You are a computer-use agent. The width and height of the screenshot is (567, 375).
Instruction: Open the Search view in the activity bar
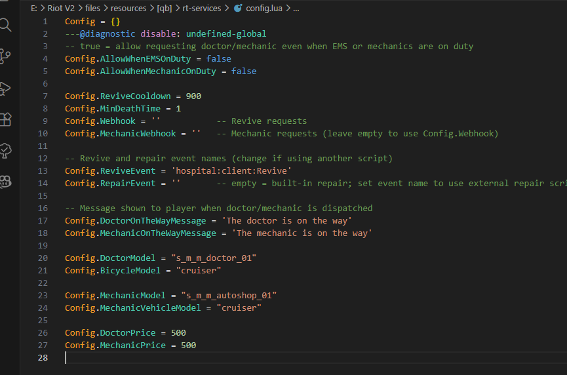(5, 25)
